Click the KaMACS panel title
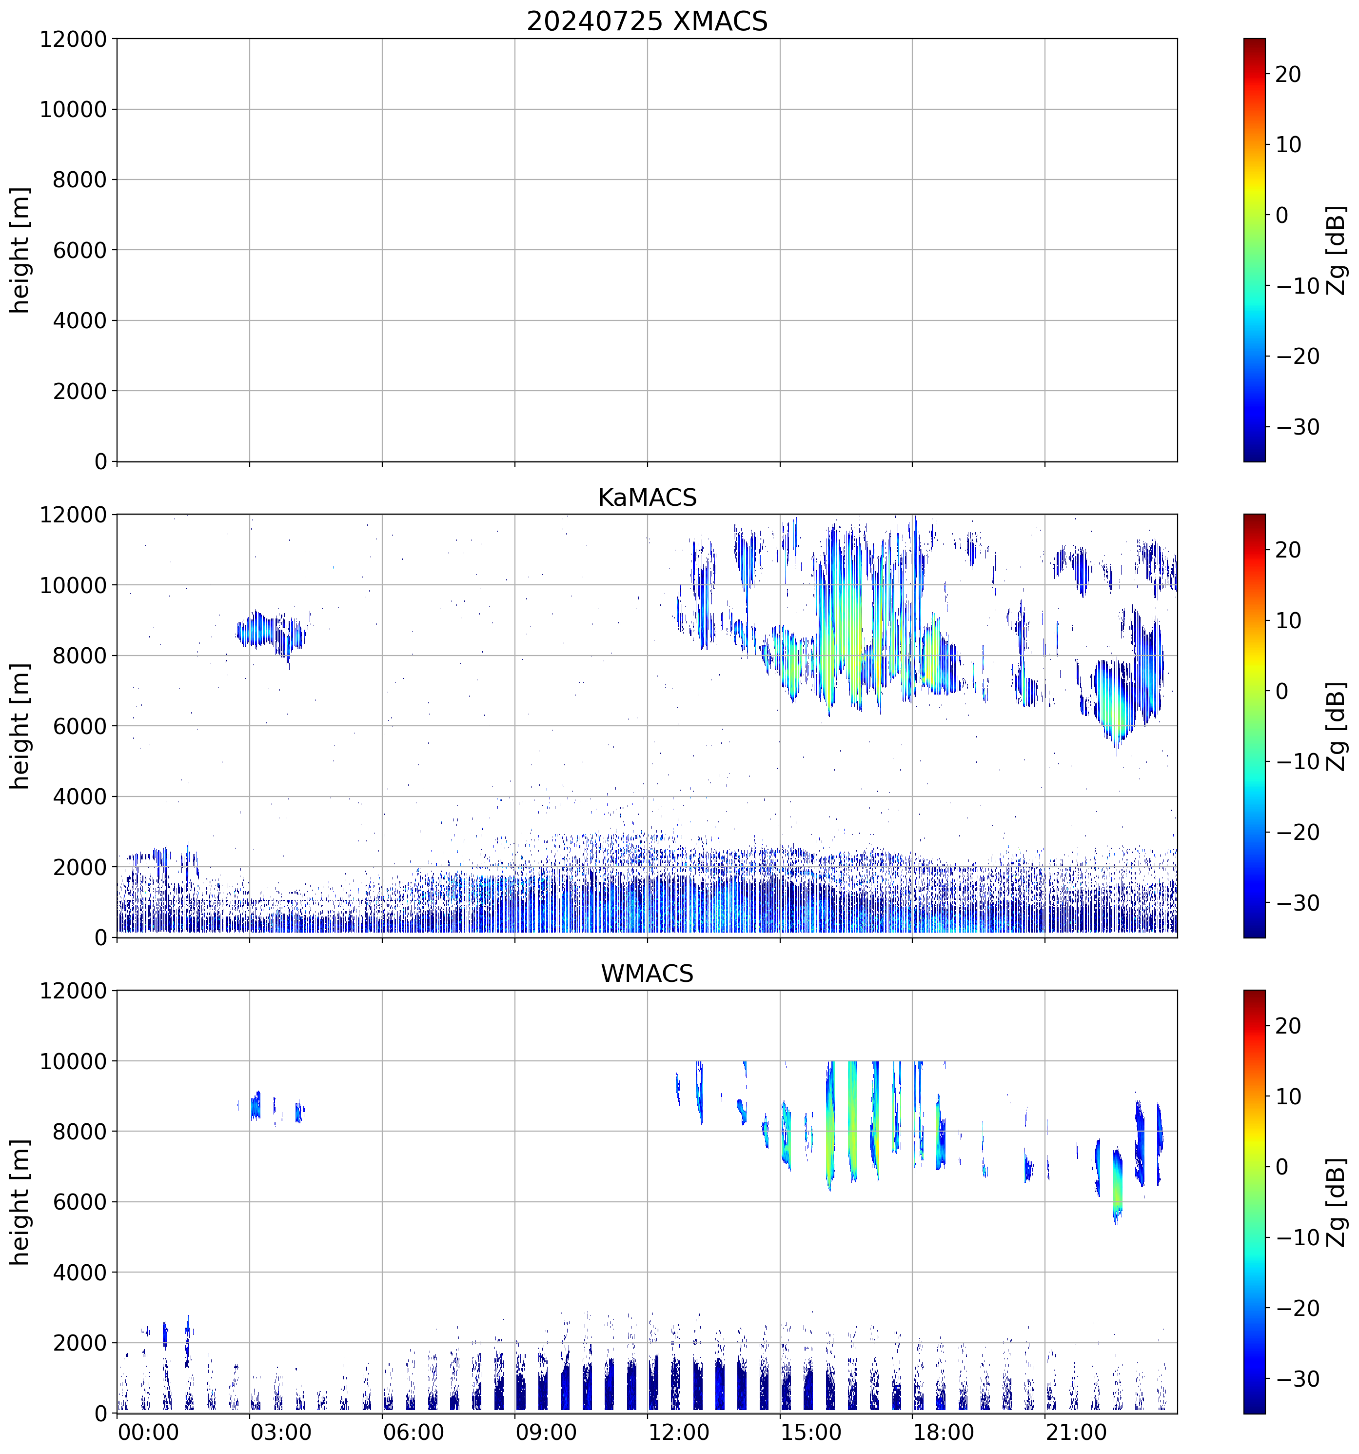Viewport: 1359px width, 1454px height. click(x=647, y=498)
